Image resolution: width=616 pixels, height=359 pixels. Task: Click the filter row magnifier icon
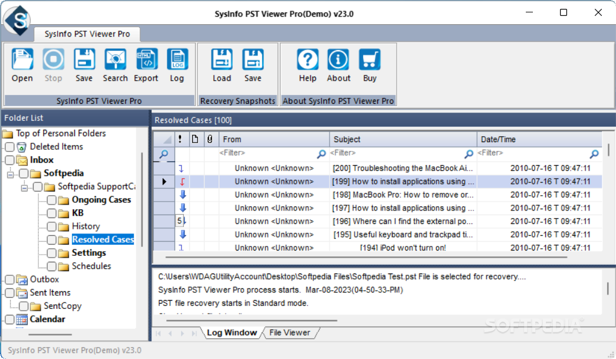tap(164, 154)
